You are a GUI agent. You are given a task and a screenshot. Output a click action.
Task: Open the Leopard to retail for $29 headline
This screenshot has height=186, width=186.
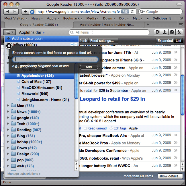[112, 99]
